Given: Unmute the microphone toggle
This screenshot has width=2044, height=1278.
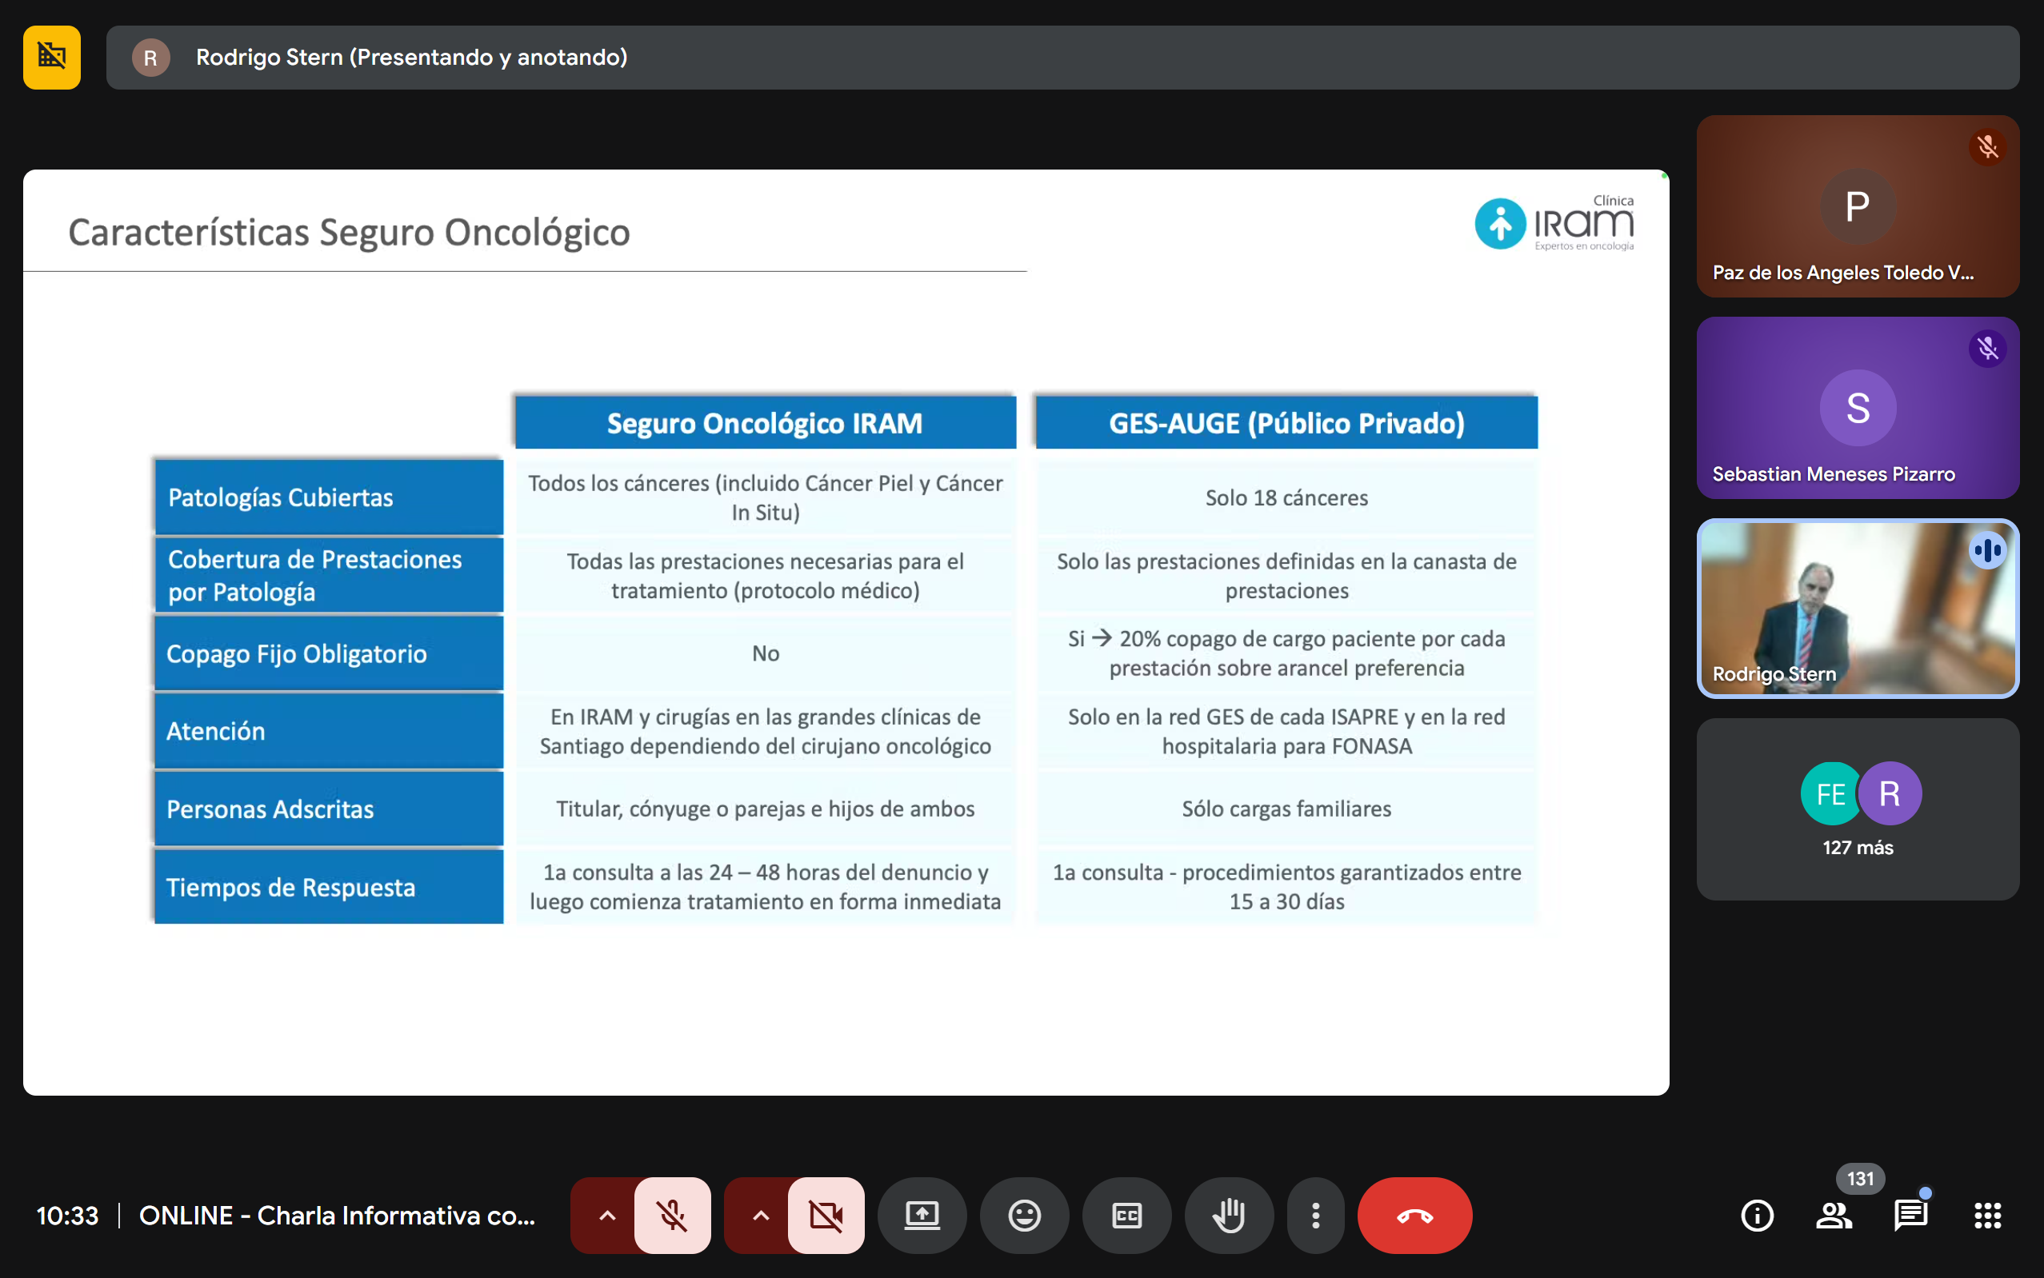Looking at the screenshot, I should (672, 1216).
